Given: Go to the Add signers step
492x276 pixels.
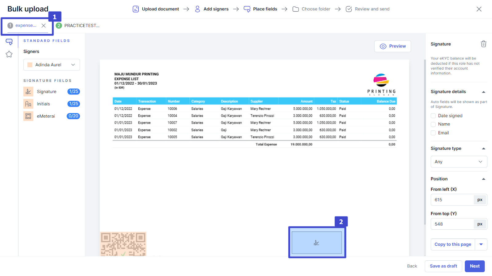Looking at the screenshot, I should pyautogui.click(x=212, y=9).
